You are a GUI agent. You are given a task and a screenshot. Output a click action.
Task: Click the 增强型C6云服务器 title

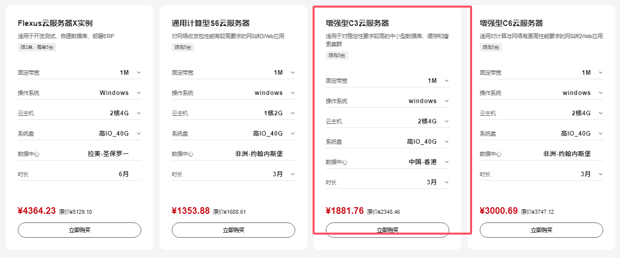click(x=511, y=23)
